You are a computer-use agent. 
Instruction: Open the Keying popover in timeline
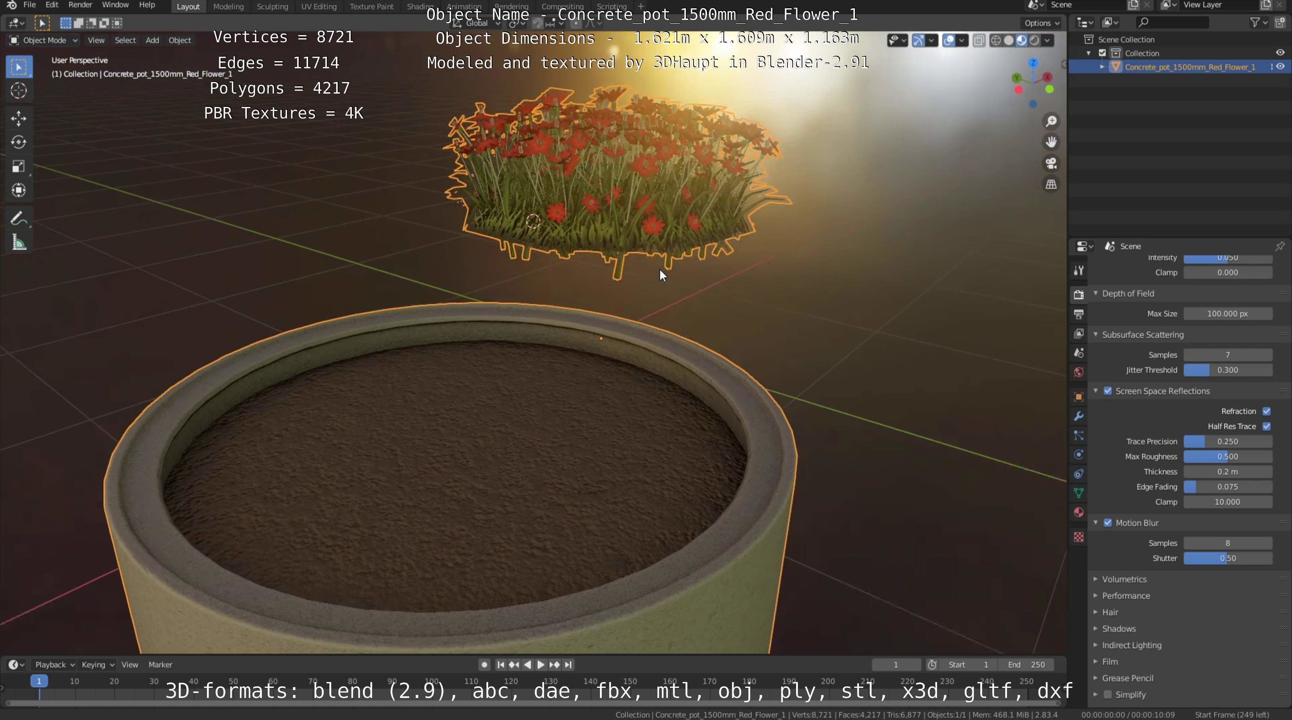click(x=98, y=664)
